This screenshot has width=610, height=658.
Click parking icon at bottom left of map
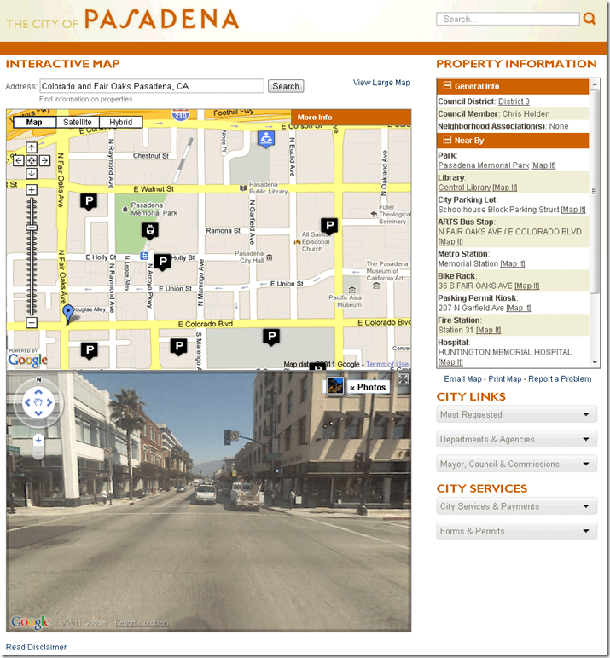(x=89, y=350)
